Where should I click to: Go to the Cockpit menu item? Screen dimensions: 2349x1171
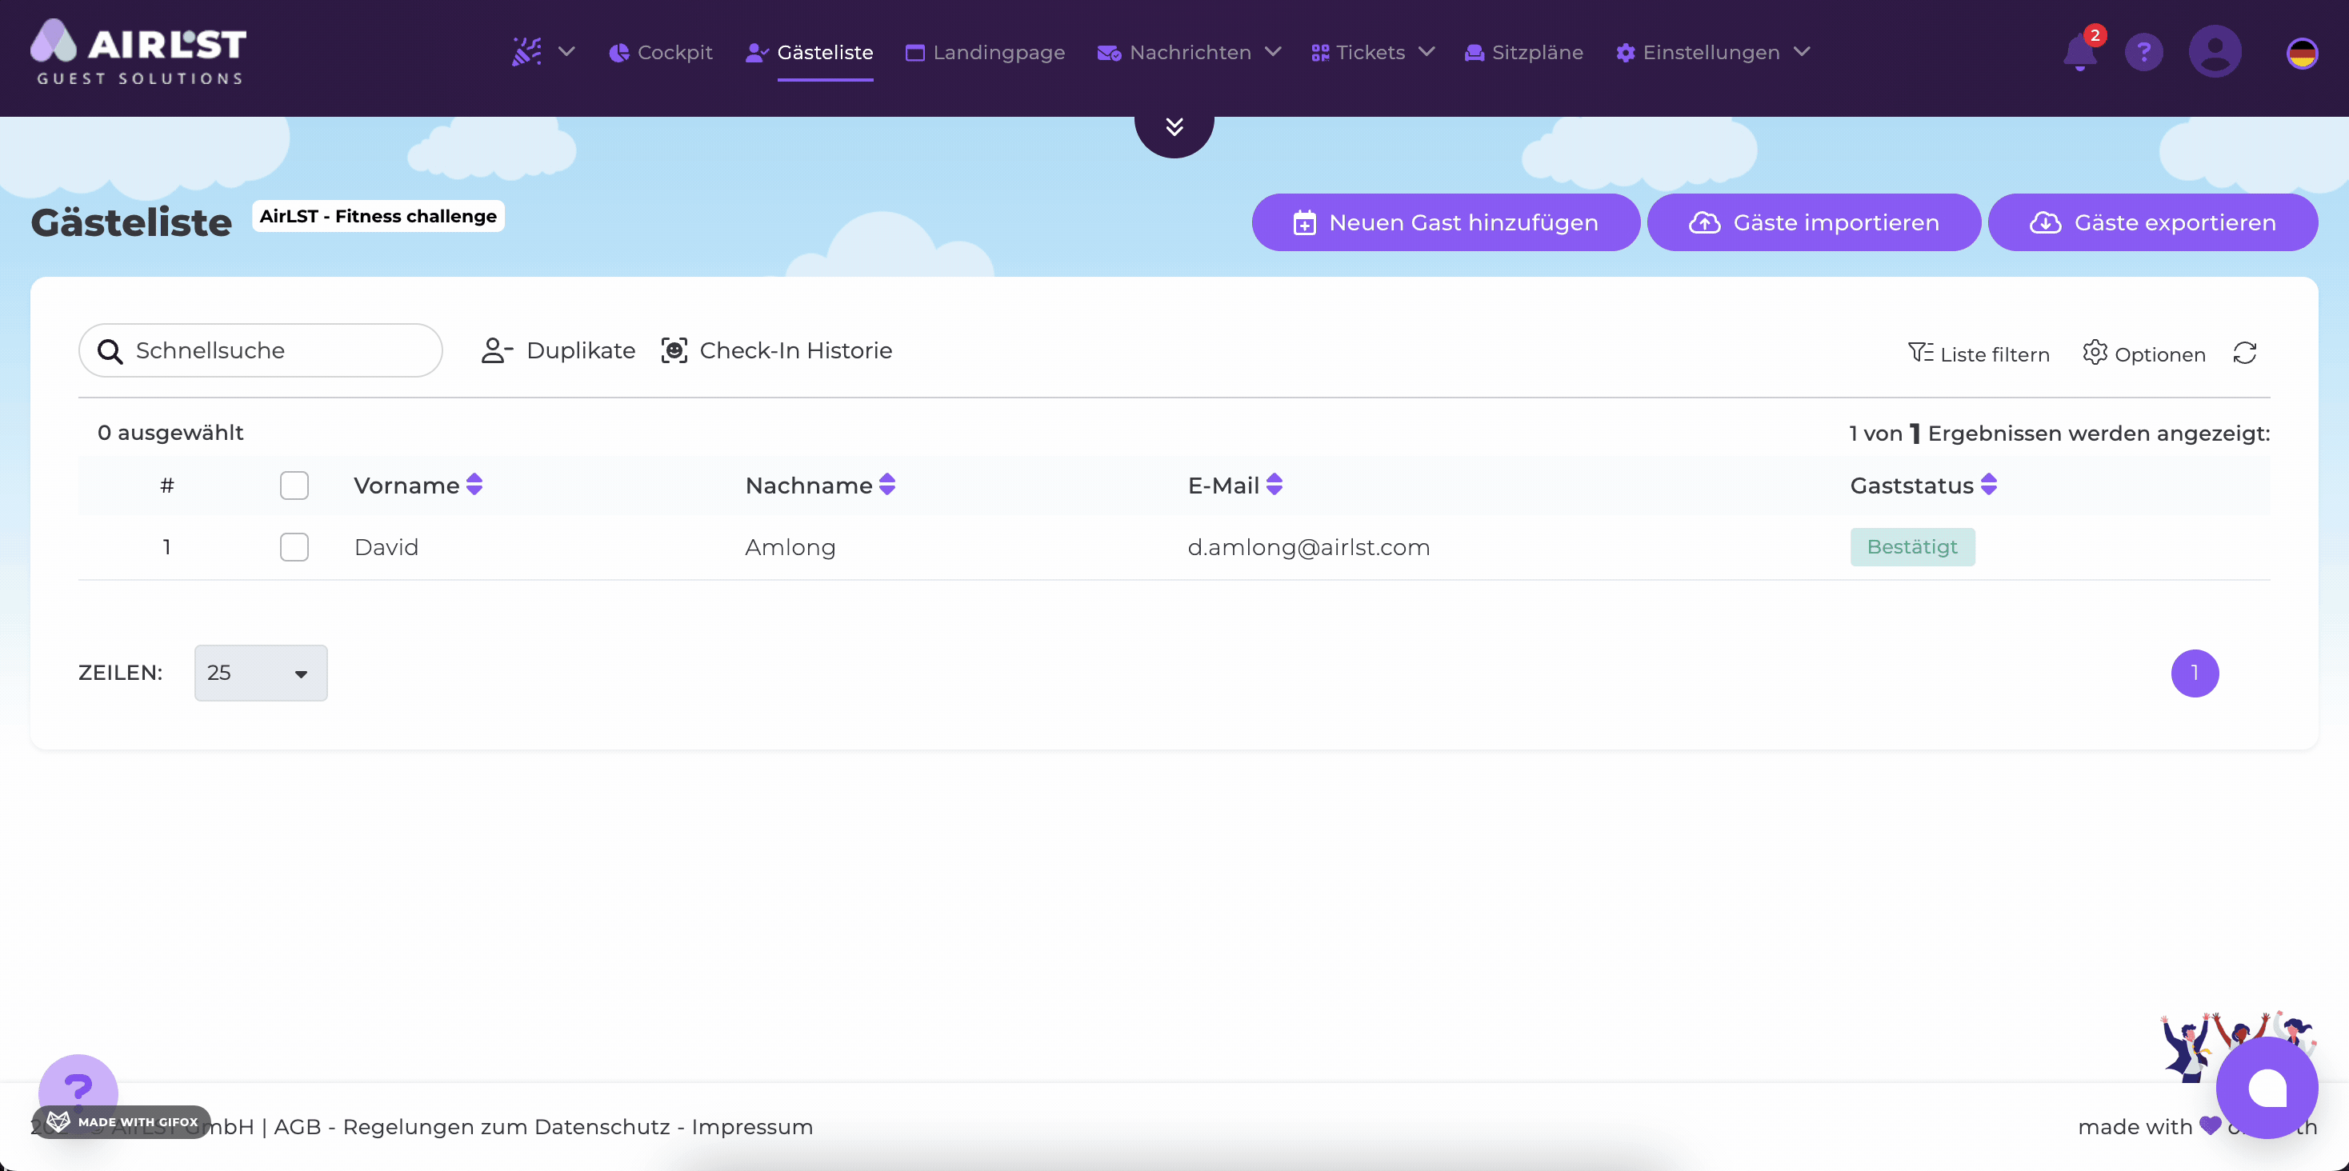[x=660, y=53]
